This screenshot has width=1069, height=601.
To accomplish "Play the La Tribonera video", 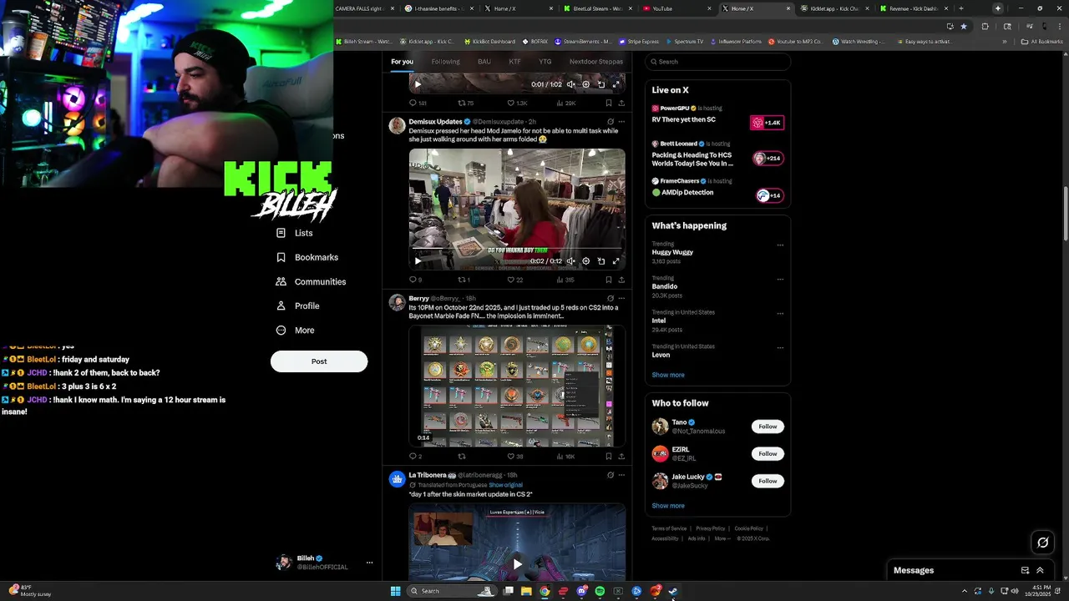I will click(x=517, y=564).
